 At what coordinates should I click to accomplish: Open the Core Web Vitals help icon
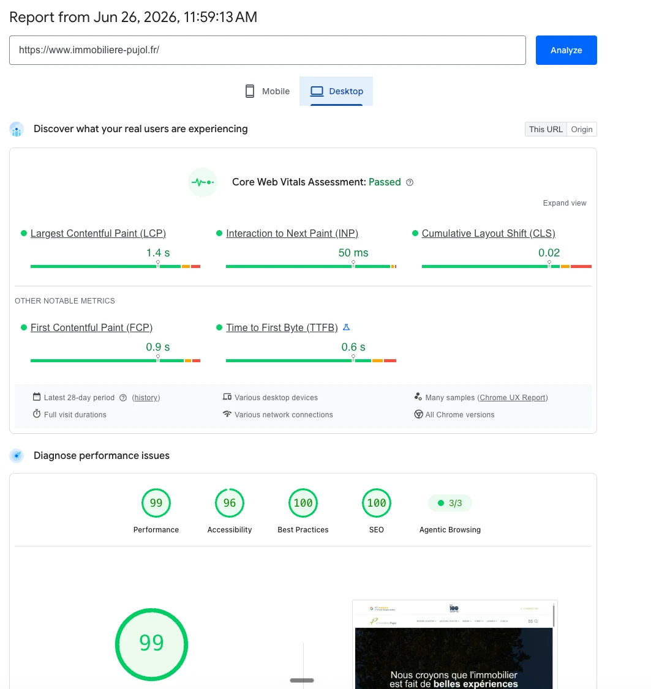click(x=410, y=182)
